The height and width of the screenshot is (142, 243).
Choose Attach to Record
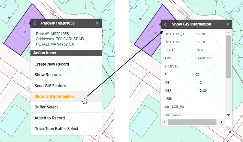50,118
